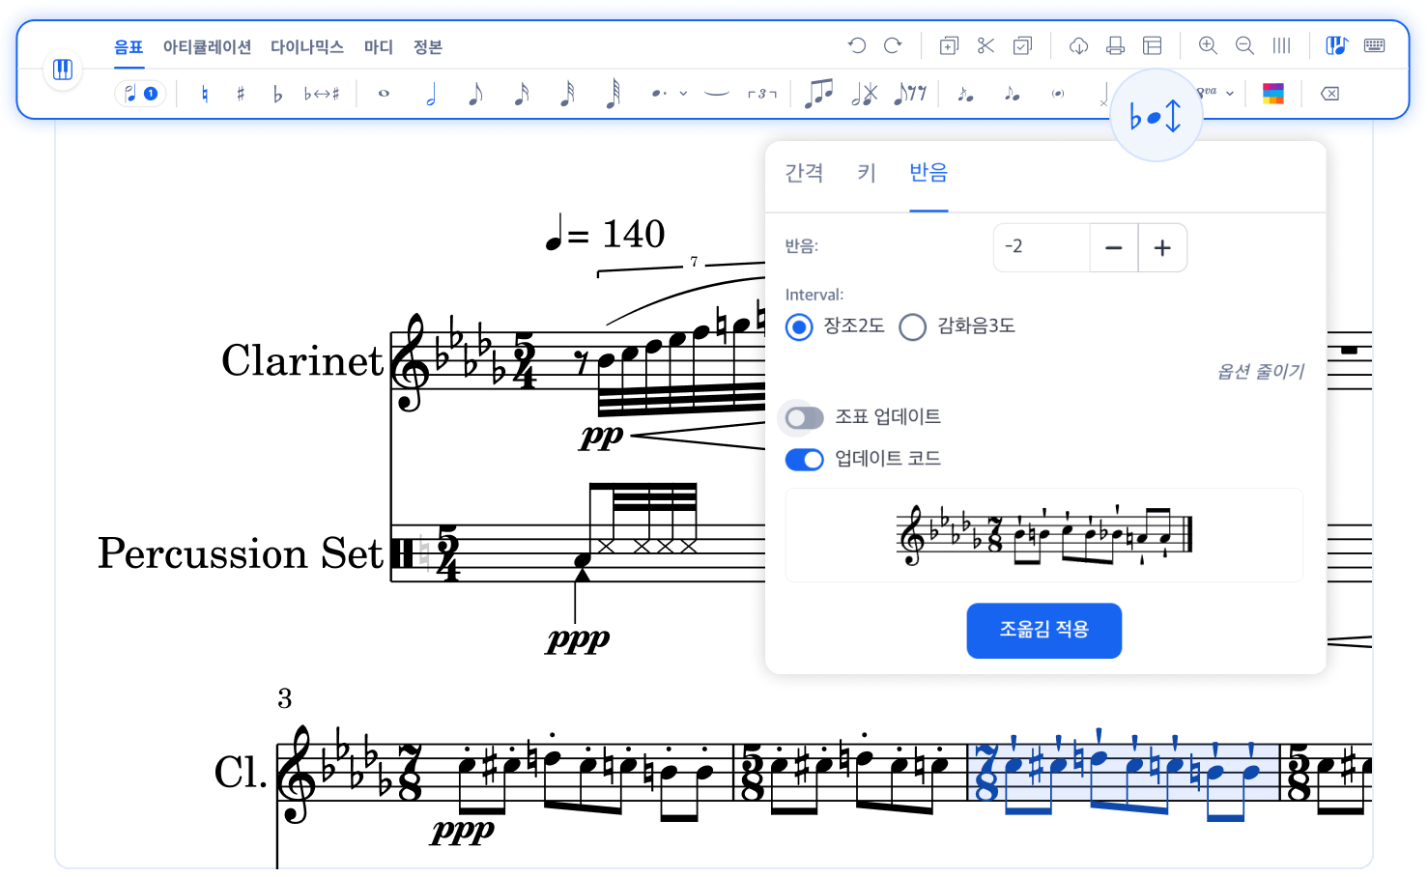Select the whole note tool
1428x877 pixels.
[x=384, y=93]
